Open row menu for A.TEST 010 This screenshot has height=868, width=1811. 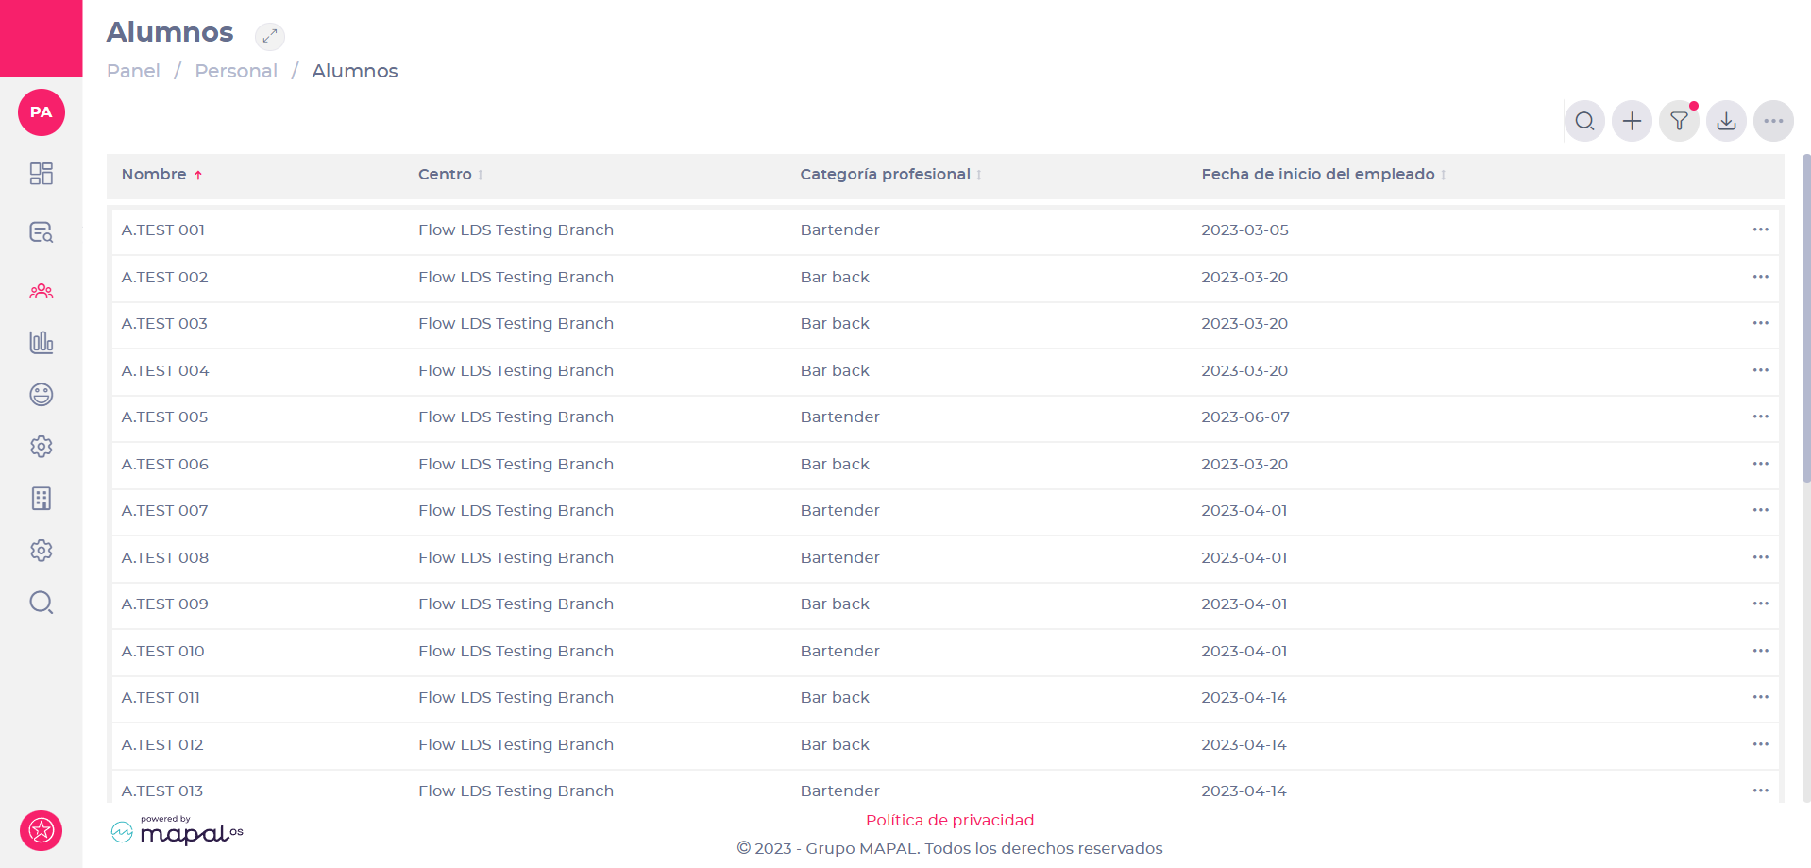pos(1760,651)
